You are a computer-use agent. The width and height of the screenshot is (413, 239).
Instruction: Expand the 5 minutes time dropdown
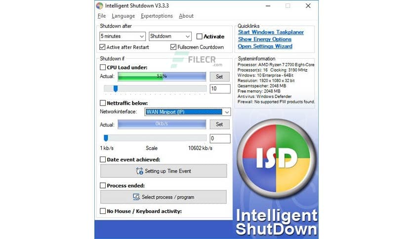coord(123,36)
